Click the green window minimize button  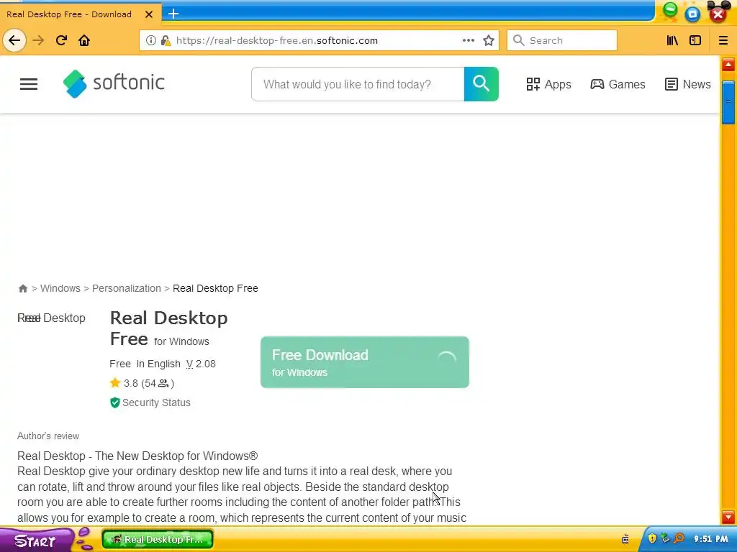(670, 10)
